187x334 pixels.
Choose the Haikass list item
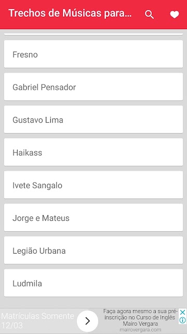pos(94,152)
